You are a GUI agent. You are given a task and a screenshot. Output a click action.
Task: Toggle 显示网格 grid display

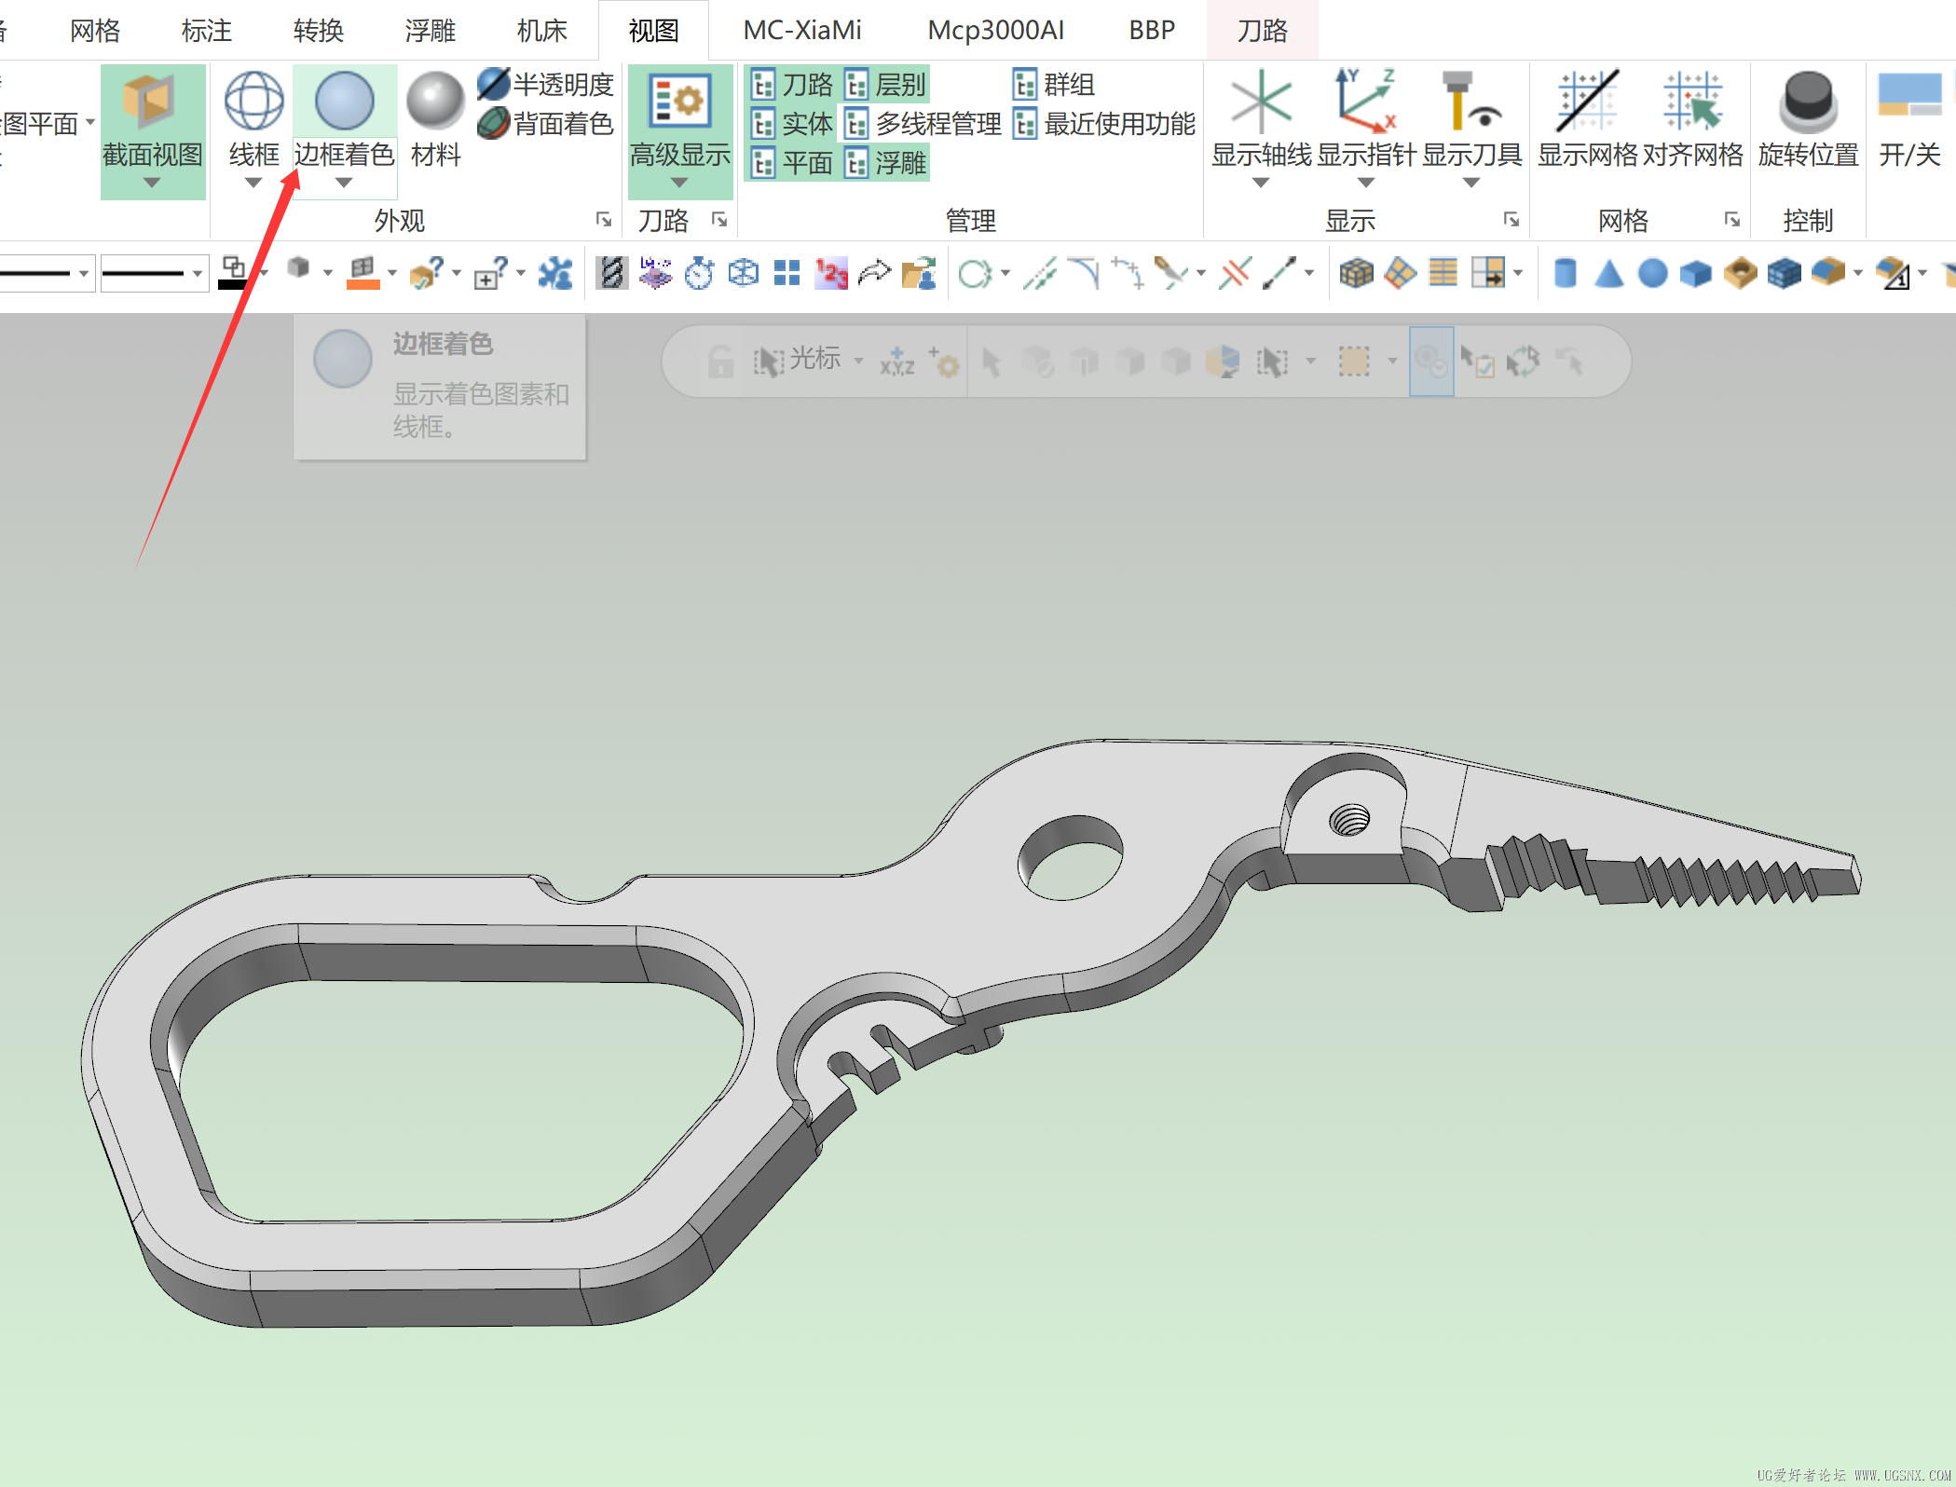click(1587, 101)
